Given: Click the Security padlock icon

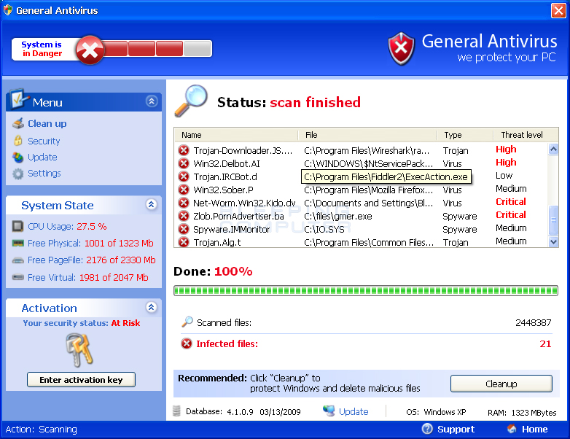Looking at the screenshot, I should coord(17,141).
